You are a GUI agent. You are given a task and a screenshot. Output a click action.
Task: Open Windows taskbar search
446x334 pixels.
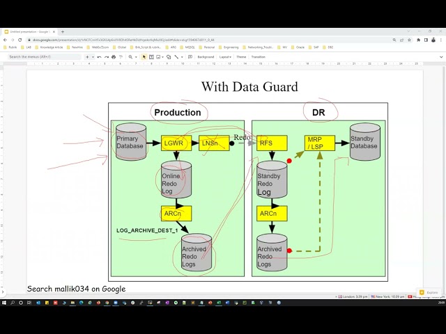(13, 303)
